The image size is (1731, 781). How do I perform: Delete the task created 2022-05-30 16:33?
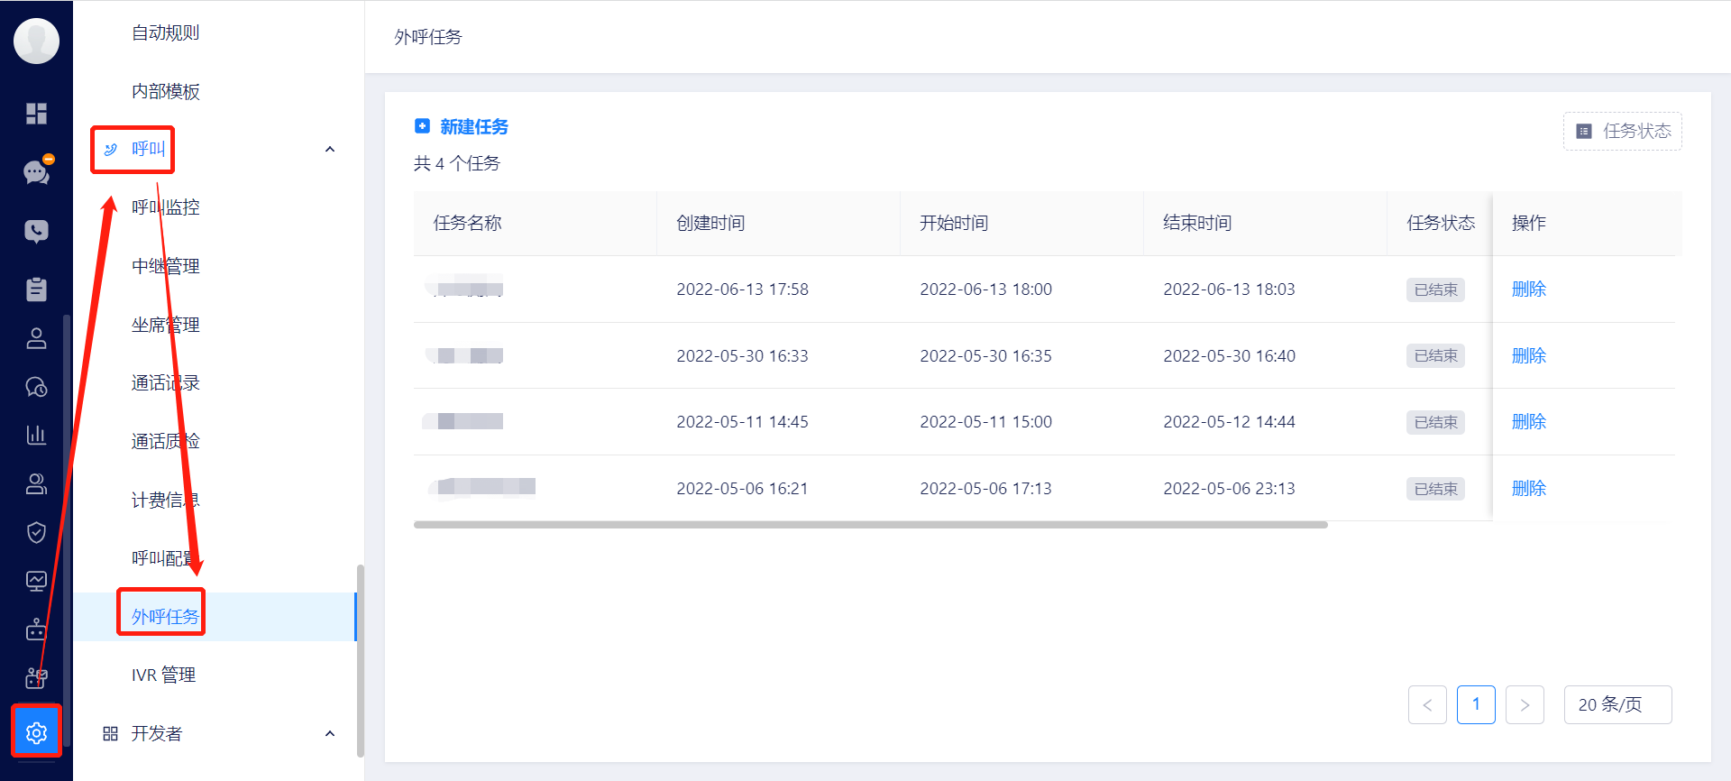click(1529, 356)
